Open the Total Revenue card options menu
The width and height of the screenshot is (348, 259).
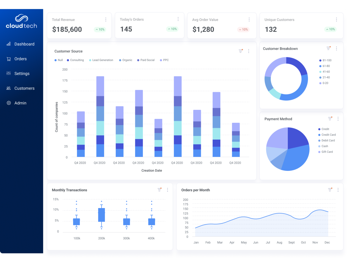click(106, 19)
